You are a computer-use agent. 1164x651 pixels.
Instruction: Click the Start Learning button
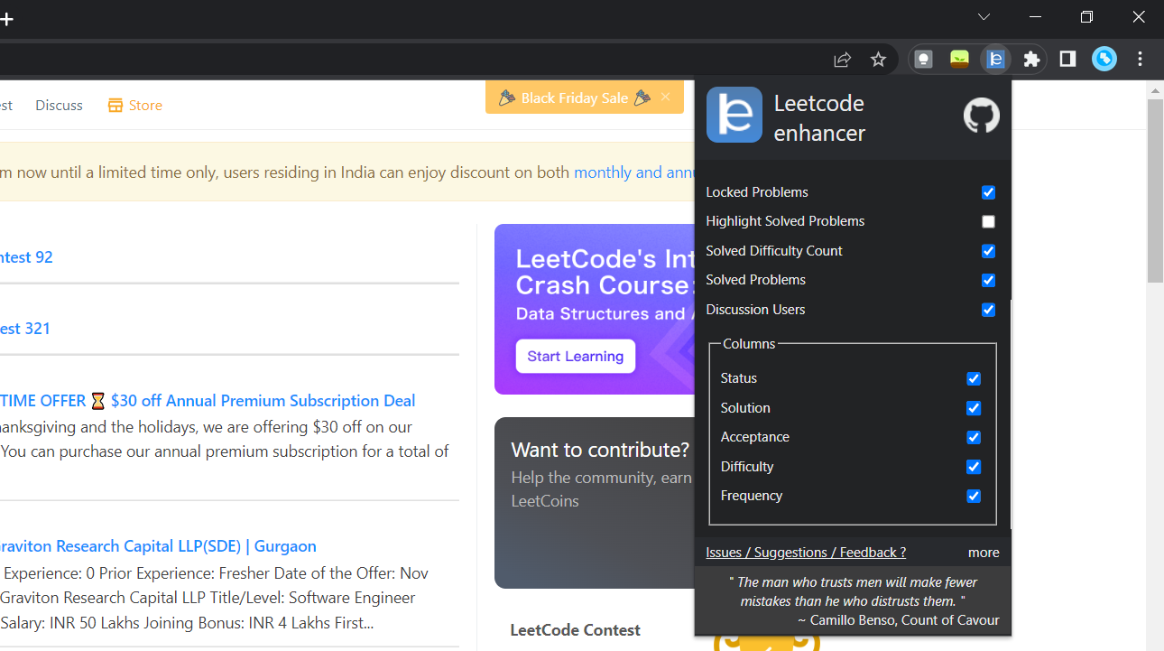click(x=576, y=356)
